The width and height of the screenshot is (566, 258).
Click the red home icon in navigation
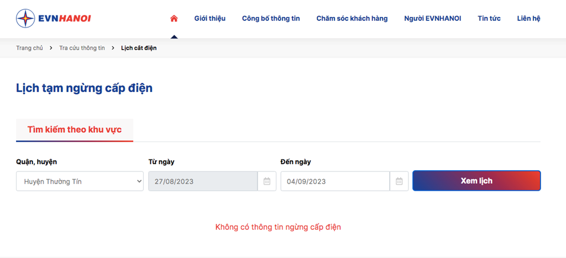click(174, 18)
